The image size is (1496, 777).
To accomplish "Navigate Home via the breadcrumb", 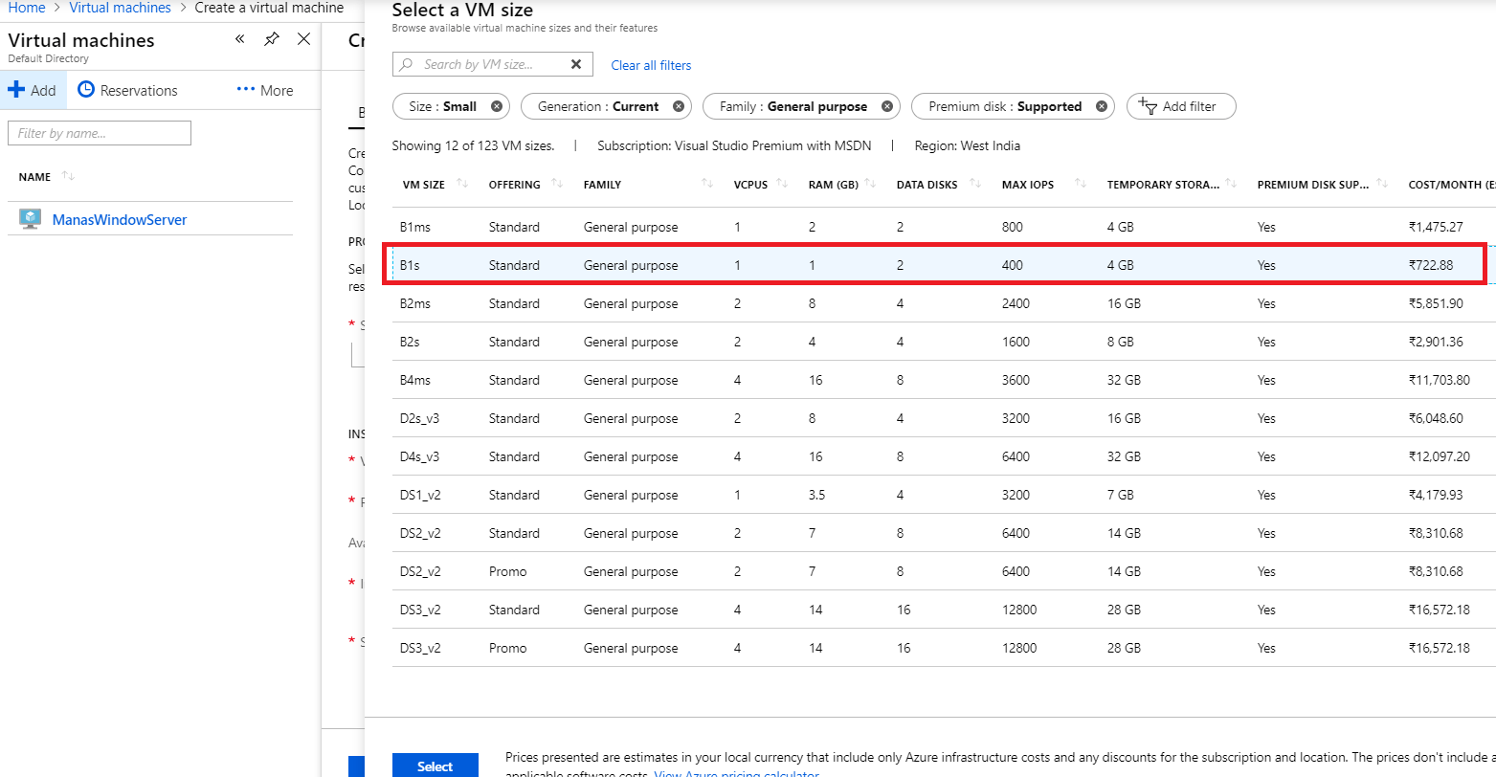I will pyautogui.click(x=26, y=8).
